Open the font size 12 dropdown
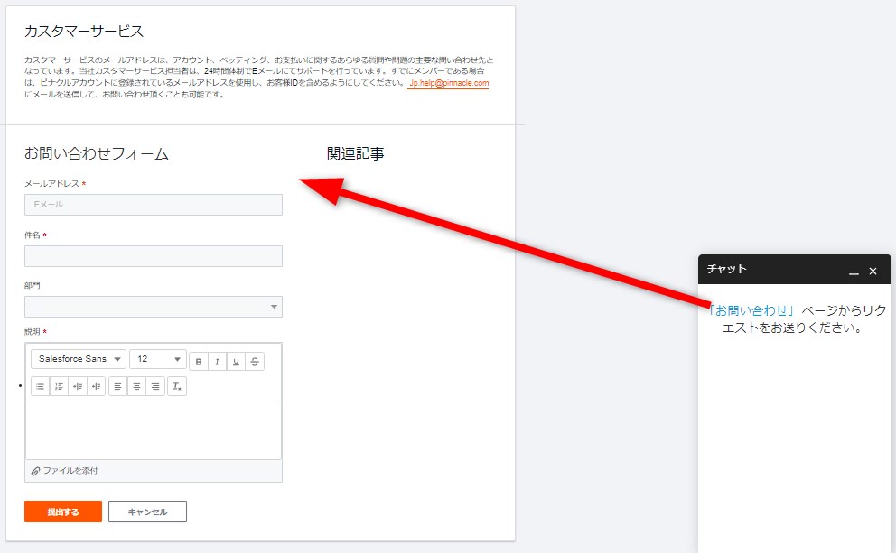This screenshot has height=553, width=896. 158,359
